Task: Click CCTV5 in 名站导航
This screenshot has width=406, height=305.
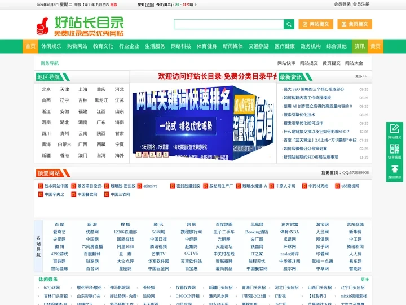Action: click(x=191, y=254)
